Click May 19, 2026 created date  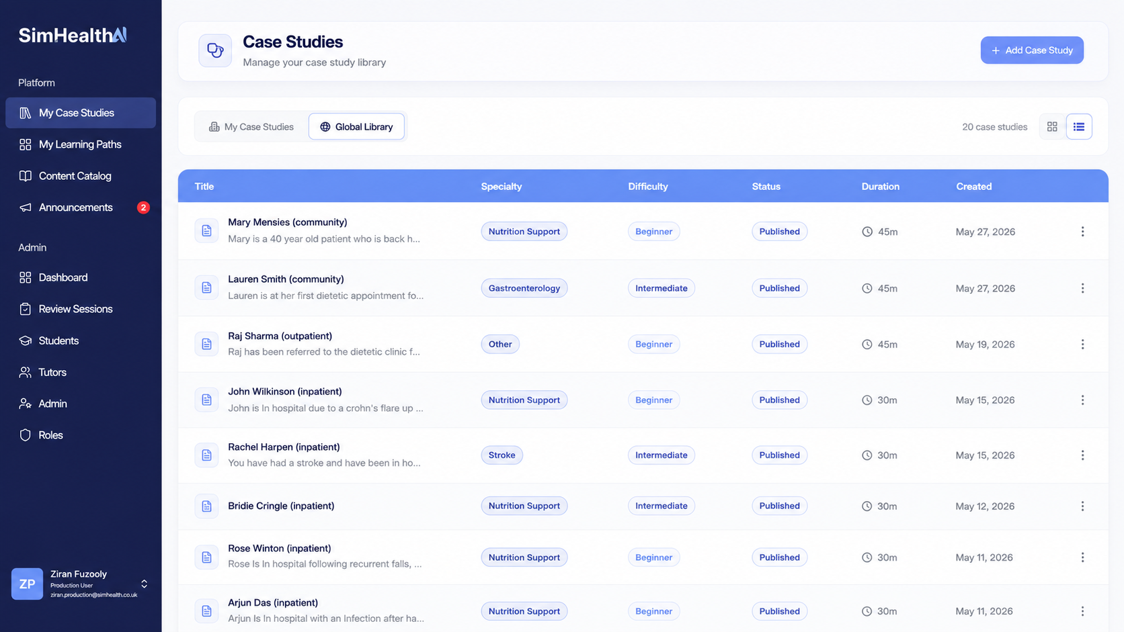tap(986, 345)
